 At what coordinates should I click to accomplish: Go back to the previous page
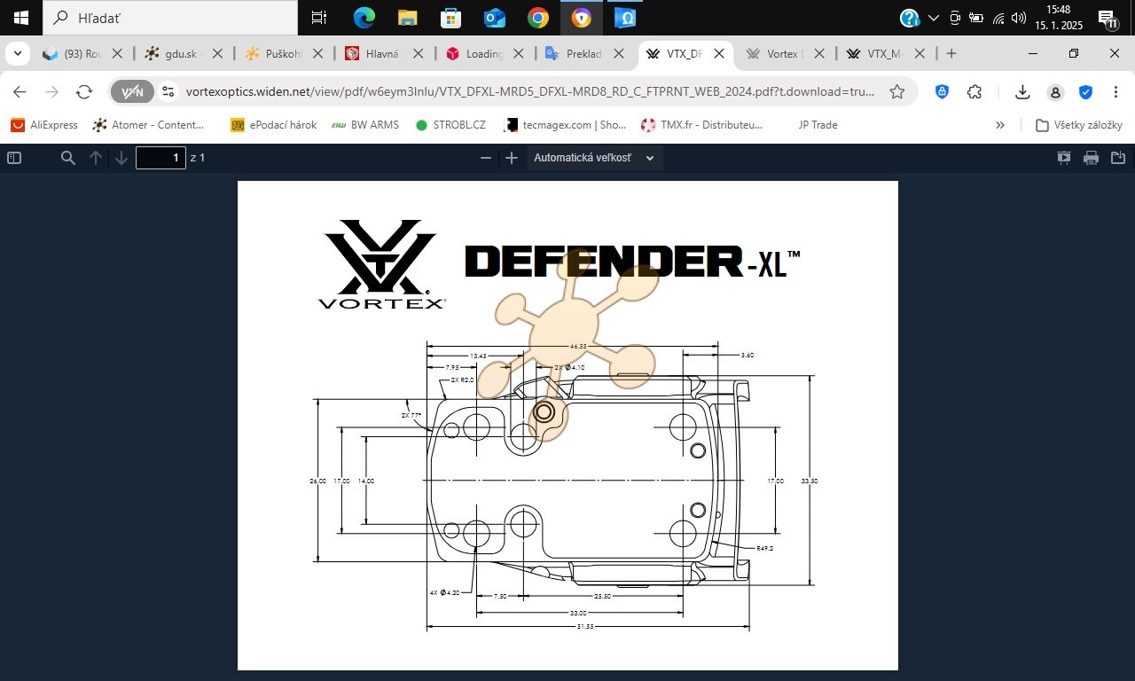click(20, 91)
